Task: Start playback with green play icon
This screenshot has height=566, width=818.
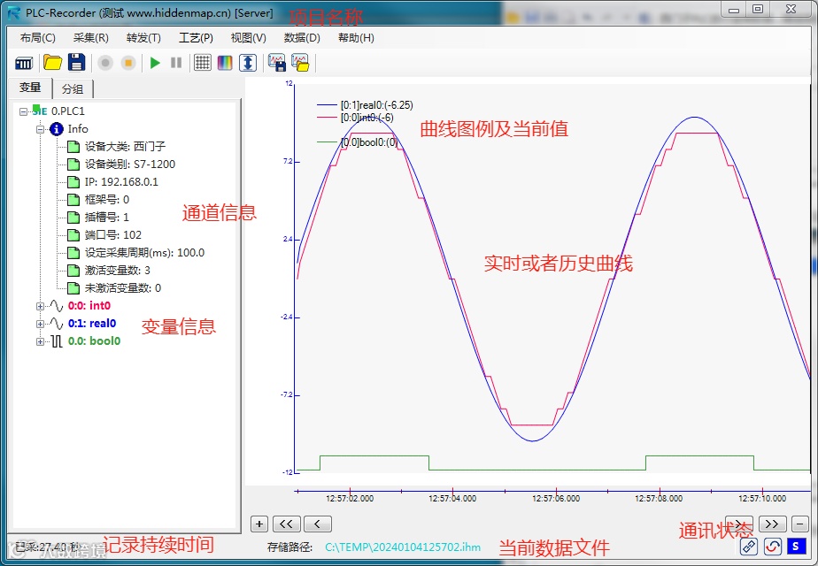Action: [x=155, y=63]
